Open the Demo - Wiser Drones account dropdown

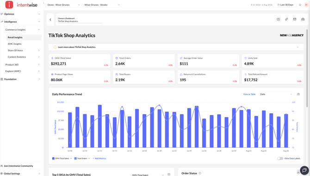(x=64, y=5)
